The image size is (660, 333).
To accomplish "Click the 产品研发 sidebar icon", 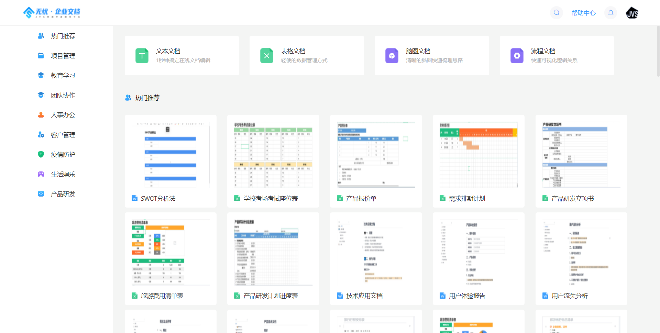I will click(x=41, y=194).
